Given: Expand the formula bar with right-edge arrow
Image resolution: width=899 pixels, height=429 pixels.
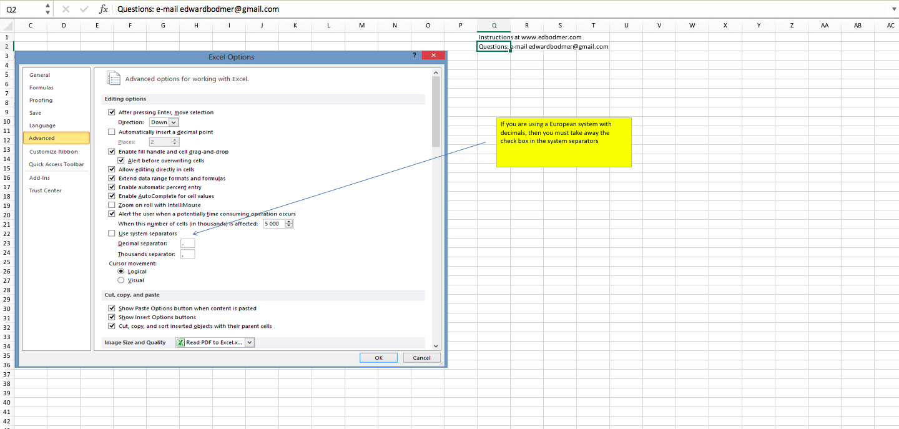Looking at the screenshot, I should [x=894, y=9].
